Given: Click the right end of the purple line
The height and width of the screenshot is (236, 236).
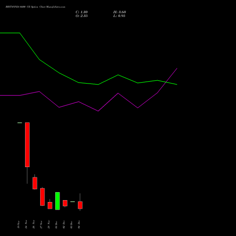Looking at the screenshot, I should point(177,68).
